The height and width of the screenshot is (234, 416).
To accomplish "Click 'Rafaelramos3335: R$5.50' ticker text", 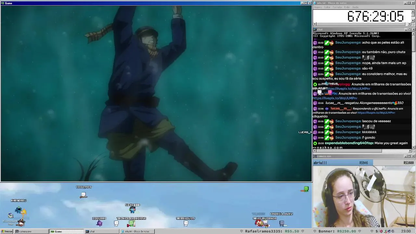I will point(272,231).
